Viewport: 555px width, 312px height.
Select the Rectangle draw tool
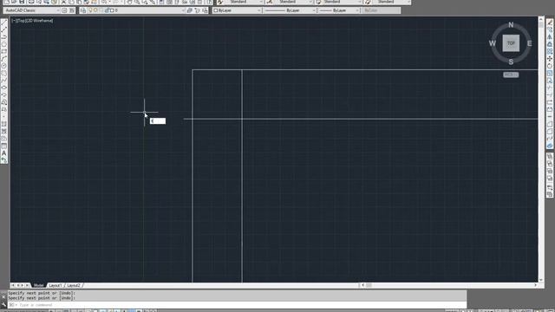(3, 52)
